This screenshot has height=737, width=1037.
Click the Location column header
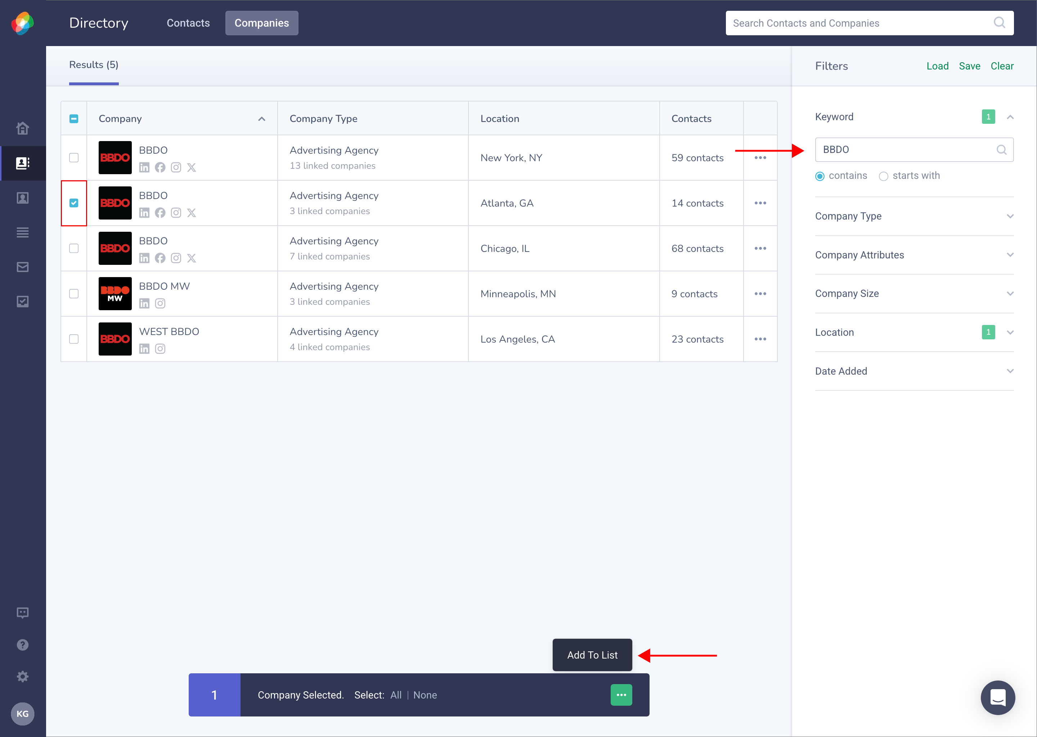(x=499, y=119)
